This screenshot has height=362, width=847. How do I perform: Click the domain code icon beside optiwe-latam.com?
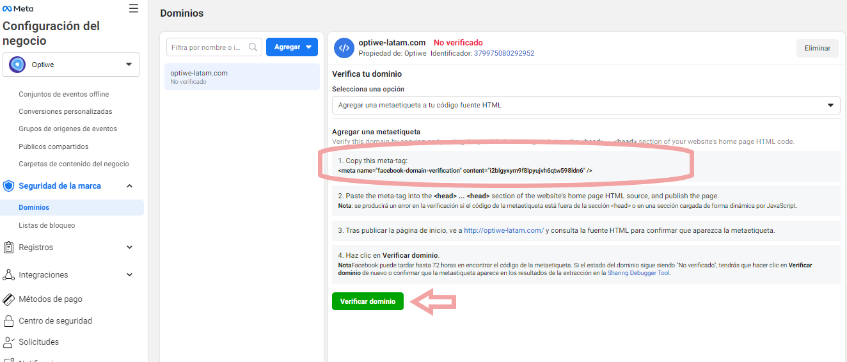344,48
